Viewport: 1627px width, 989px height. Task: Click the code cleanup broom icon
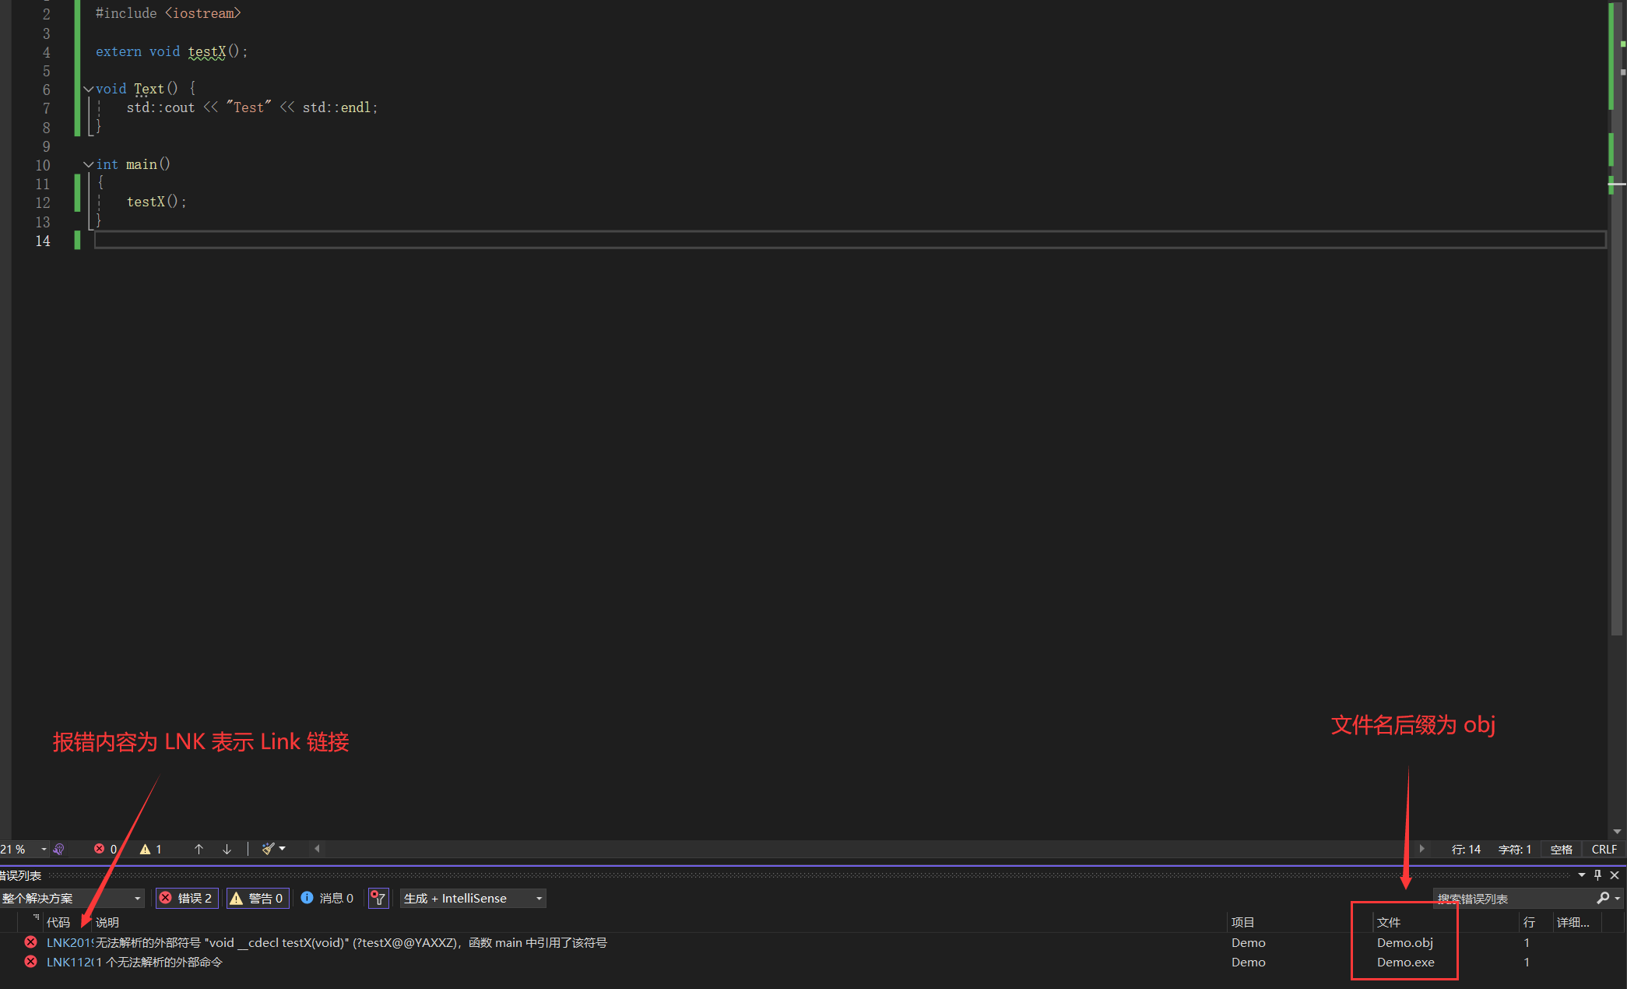pyautogui.click(x=269, y=849)
